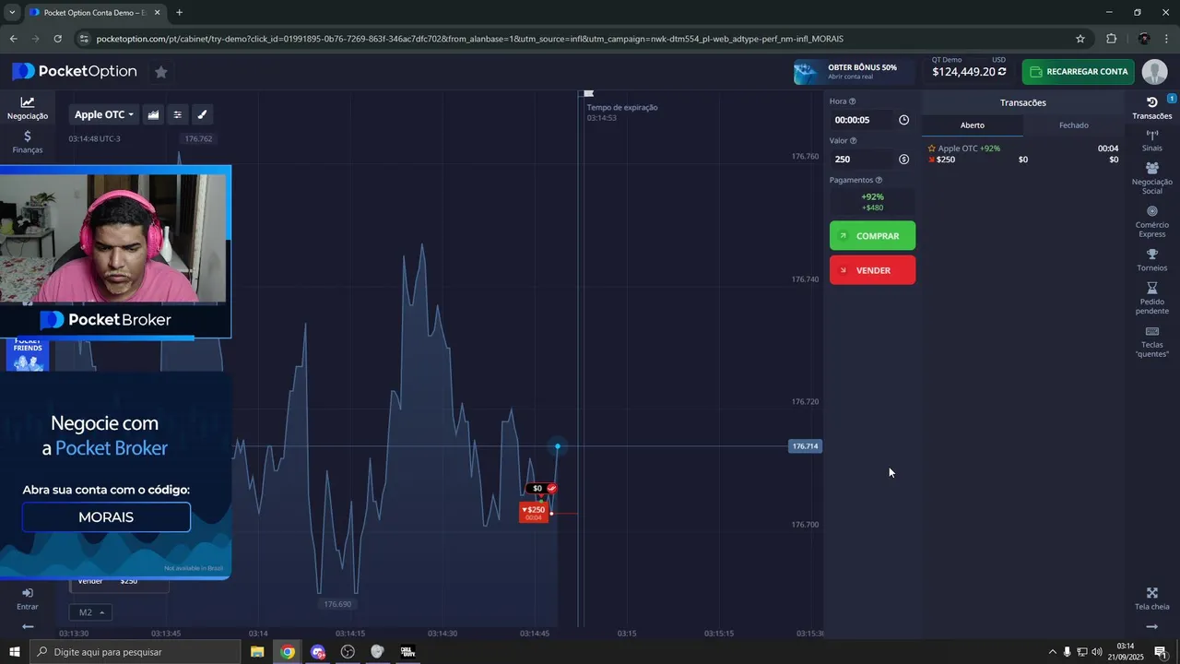Switch to the Aberto transactions tab
The image size is (1180, 664).
tap(973, 125)
